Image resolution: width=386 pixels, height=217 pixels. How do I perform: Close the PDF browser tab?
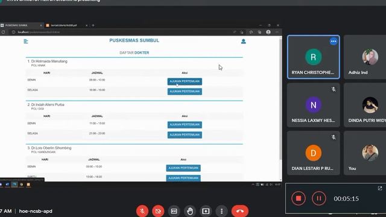(87, 25)
